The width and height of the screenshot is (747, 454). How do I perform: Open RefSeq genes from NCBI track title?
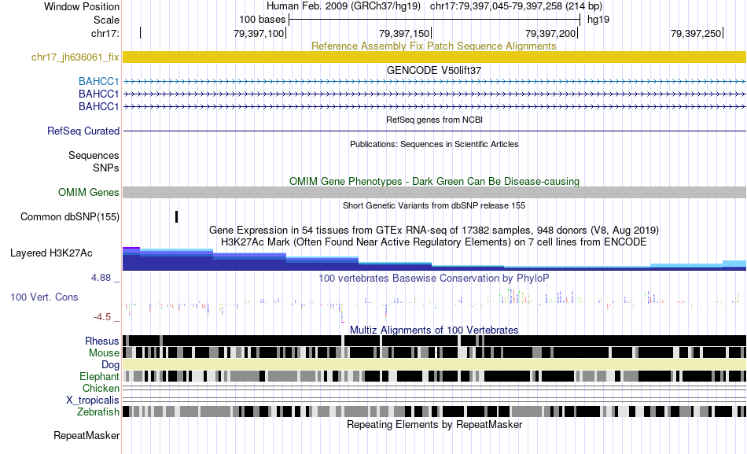(434, 120)
